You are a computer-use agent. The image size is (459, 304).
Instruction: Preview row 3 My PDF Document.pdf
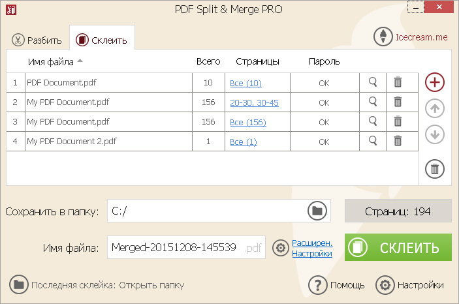373,121
